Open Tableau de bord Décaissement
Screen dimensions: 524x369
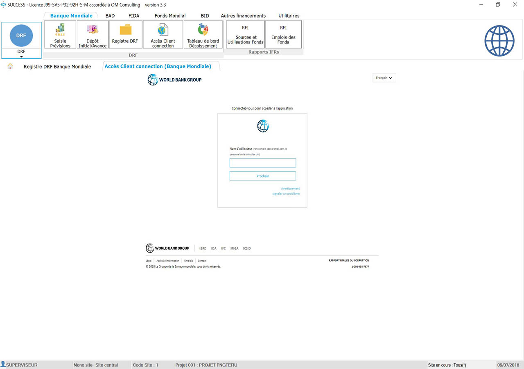[x=203, y=35]
